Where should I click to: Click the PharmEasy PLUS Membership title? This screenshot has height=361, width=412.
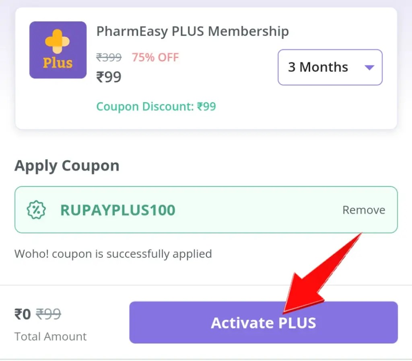click(192, 31)
